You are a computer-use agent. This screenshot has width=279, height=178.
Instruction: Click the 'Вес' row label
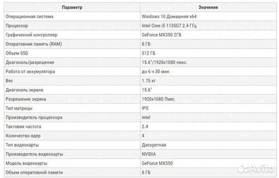pyautogui.click(x=9, y=81)
